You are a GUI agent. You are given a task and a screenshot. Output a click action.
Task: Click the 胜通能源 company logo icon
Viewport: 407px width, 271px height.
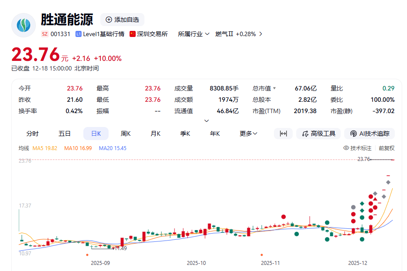tap(24, 25)
